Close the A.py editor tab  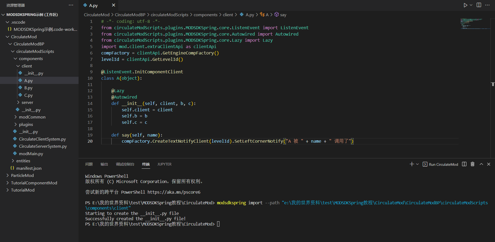point(113,5)
